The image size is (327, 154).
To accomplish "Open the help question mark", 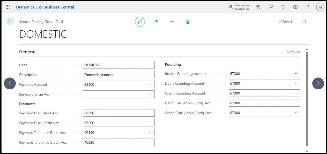I will tap(308, 7).
